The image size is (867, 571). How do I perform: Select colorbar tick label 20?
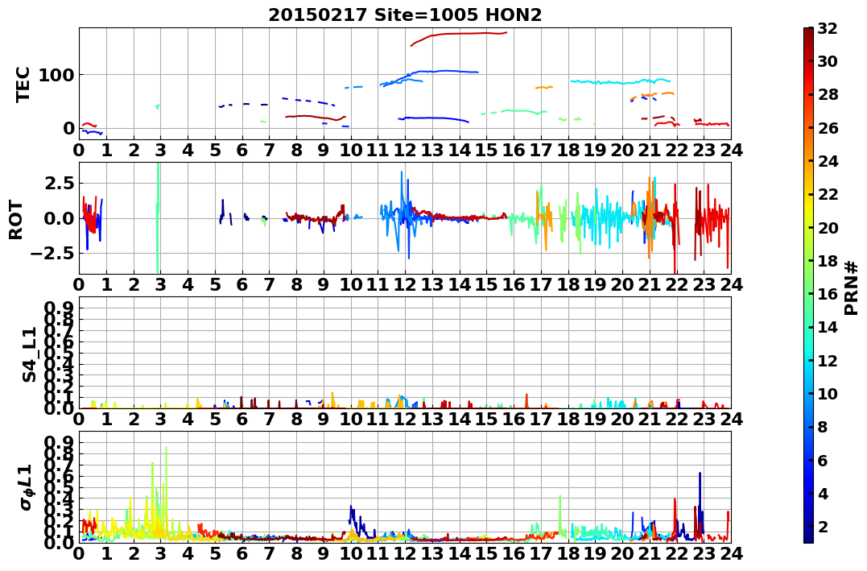(x=828, y=227)
